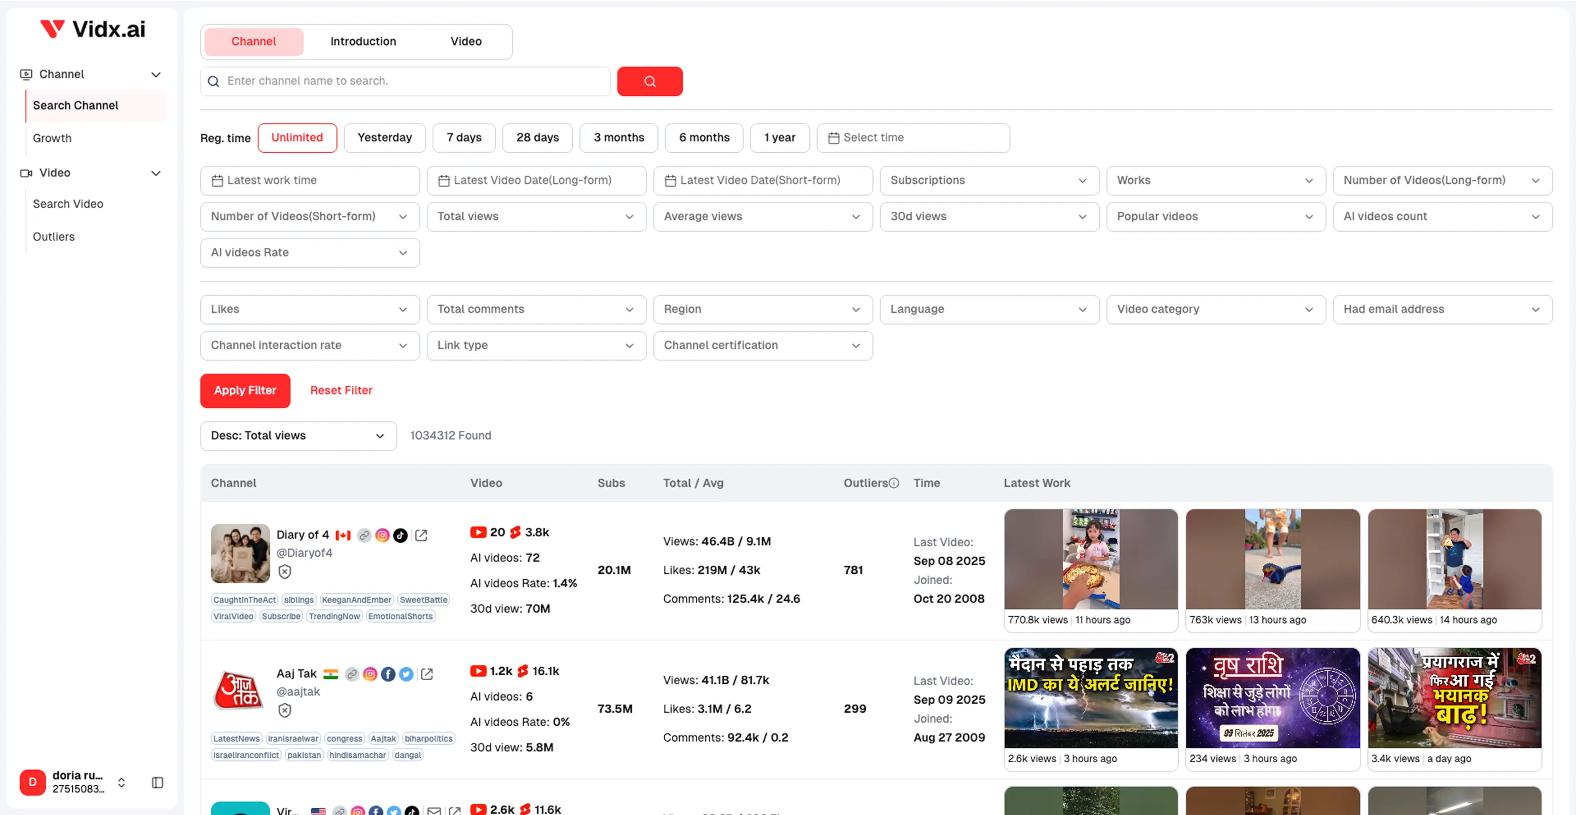Screen dimensions: 1576x815
Task: Open the Instagram link for Diary of 4
Action: click(x=382, y=536)
